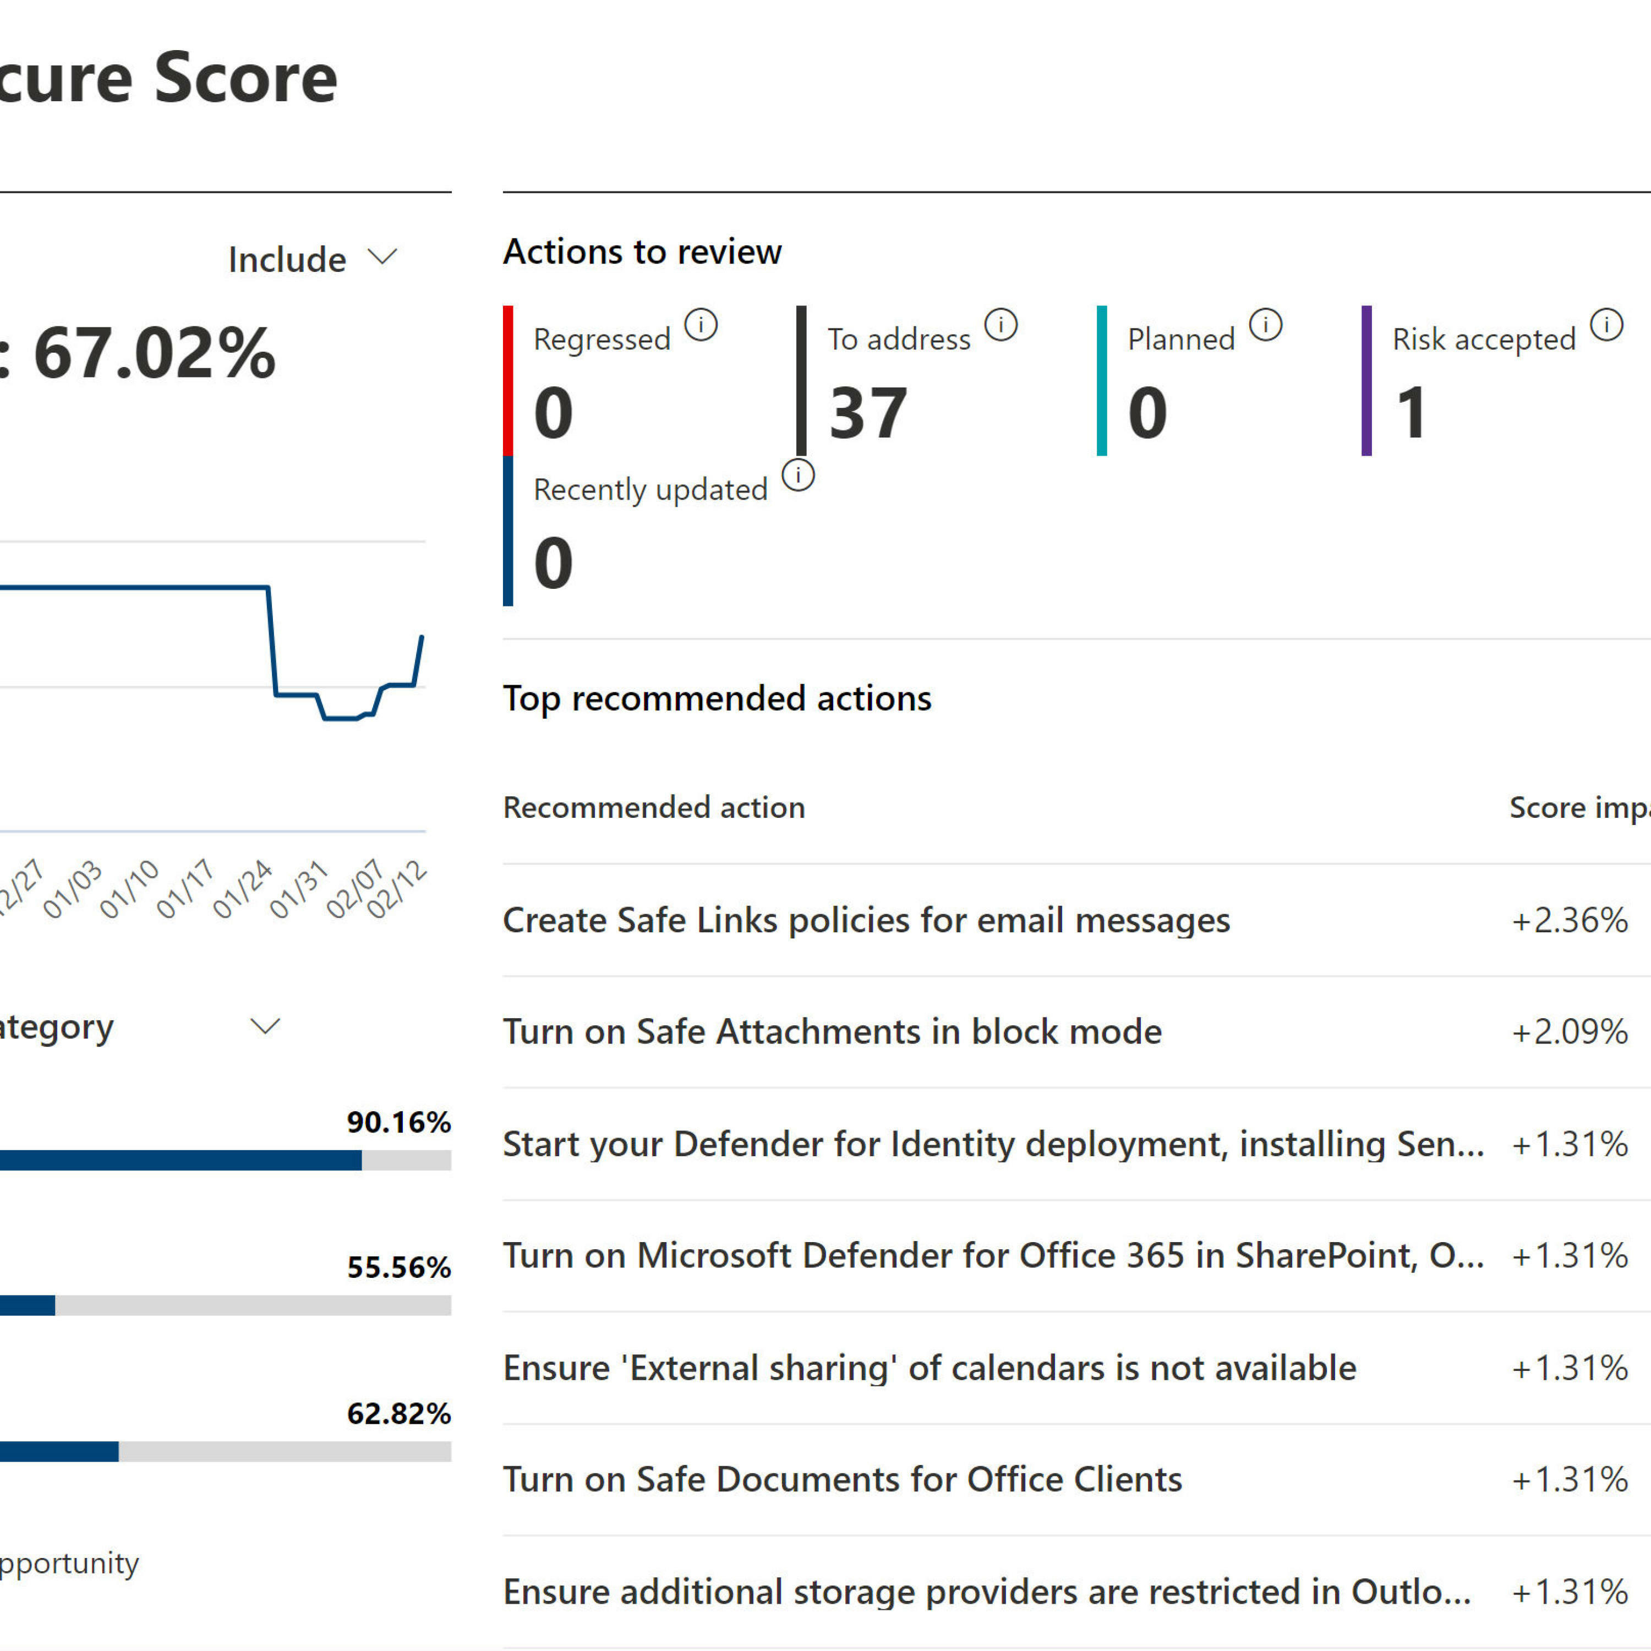The height and width of the screenshot is (1651, 1651).
Task: Open Safe Documents for Office Clients action
Action: tap(842, 1479)
